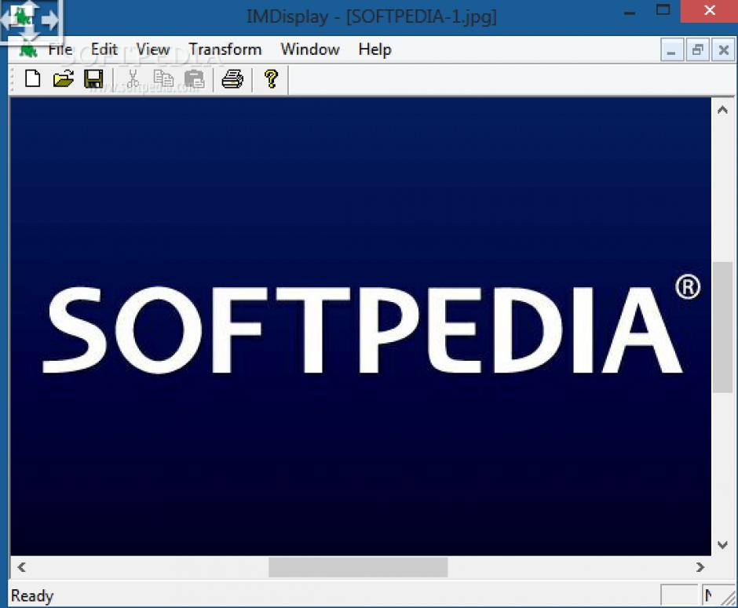This screenshot has width=738, height=608.
Task: Open the Window menu
Action: [x=310, y=49]
